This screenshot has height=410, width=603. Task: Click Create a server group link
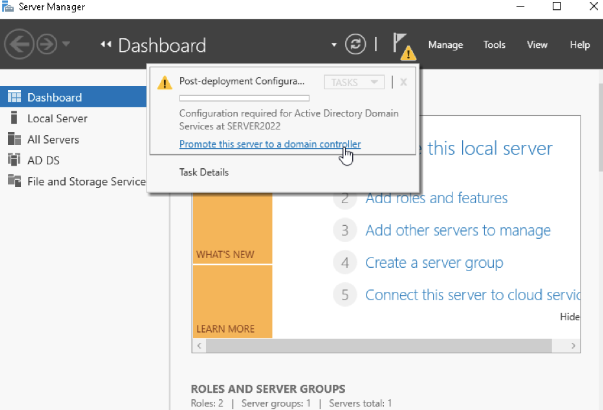pos(434,263)
